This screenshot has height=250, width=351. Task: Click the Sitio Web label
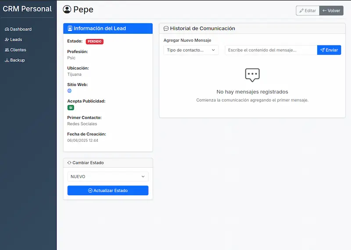click(x=78, y=85)
